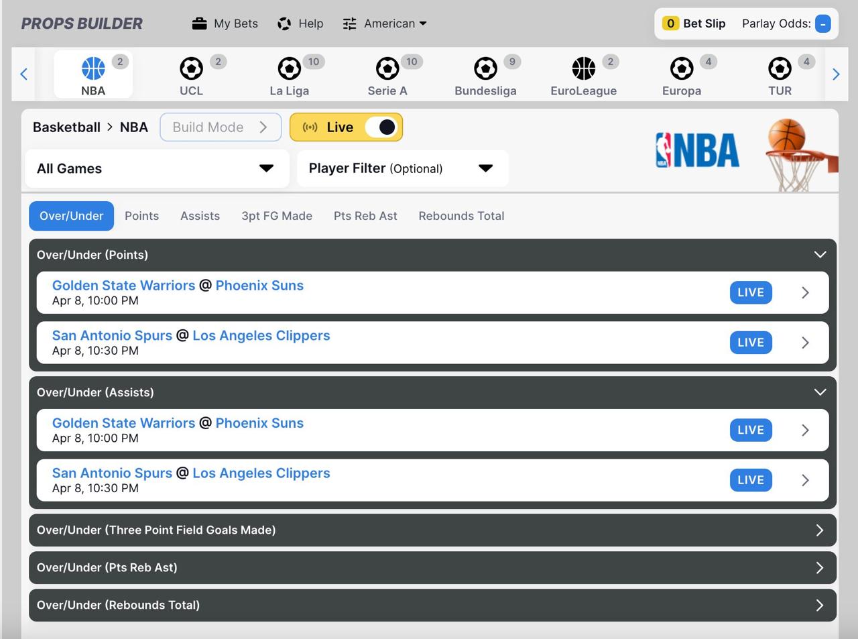Image resolution: width=858 pixels, height=639 pixels.
Task: Select the Over/Under tab
Action: [x=71, y=216]
